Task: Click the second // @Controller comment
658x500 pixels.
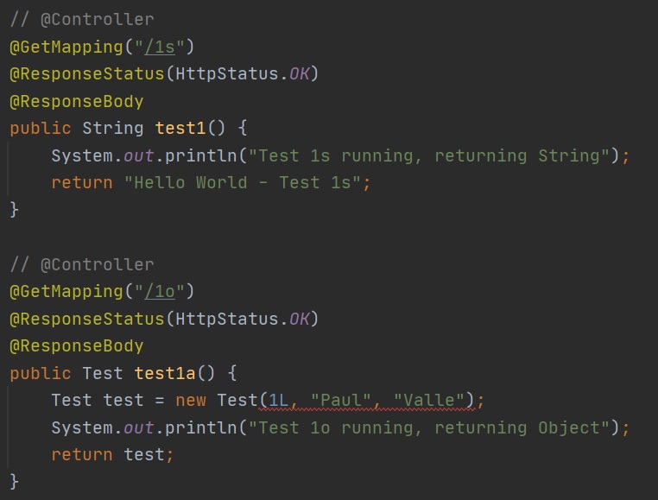Action: [x=82, y=264]
